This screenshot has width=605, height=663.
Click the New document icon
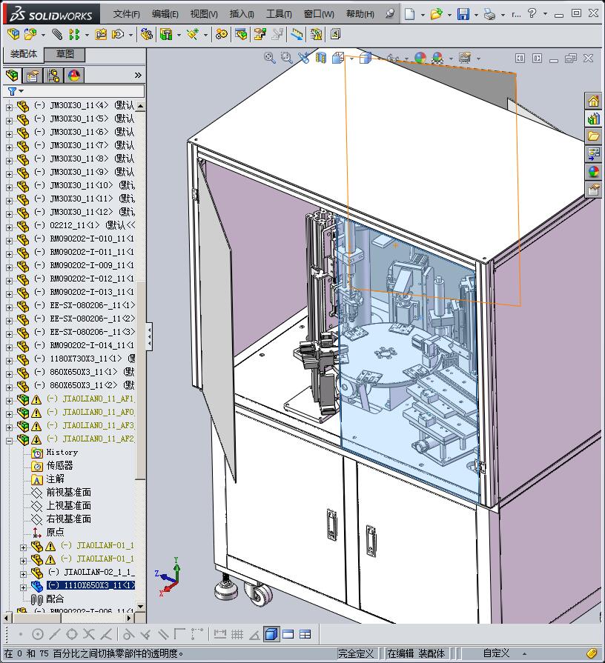coord(409,14)
